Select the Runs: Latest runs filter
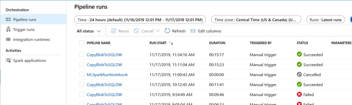 pos(326,20)
